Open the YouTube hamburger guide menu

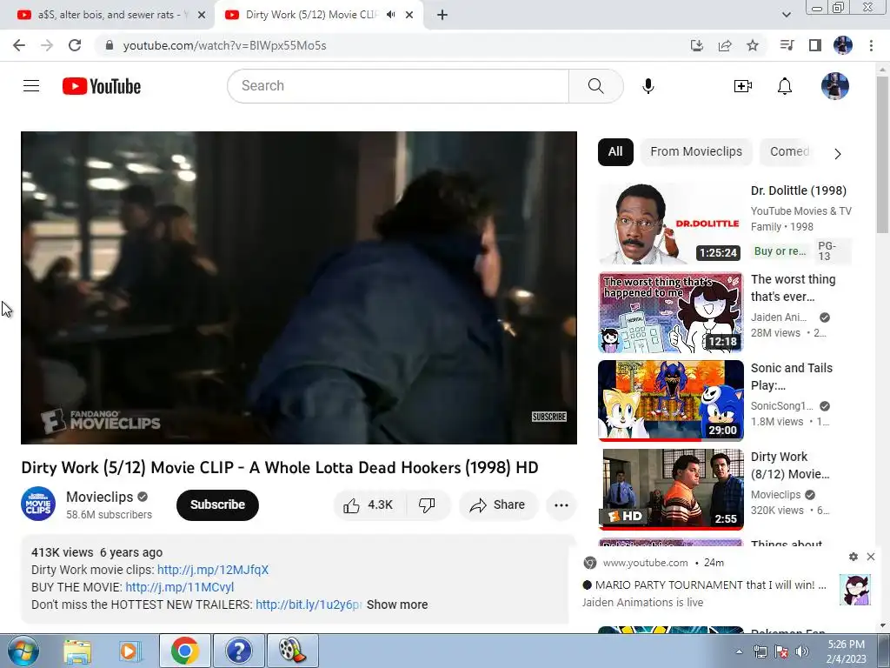[31, 86]
